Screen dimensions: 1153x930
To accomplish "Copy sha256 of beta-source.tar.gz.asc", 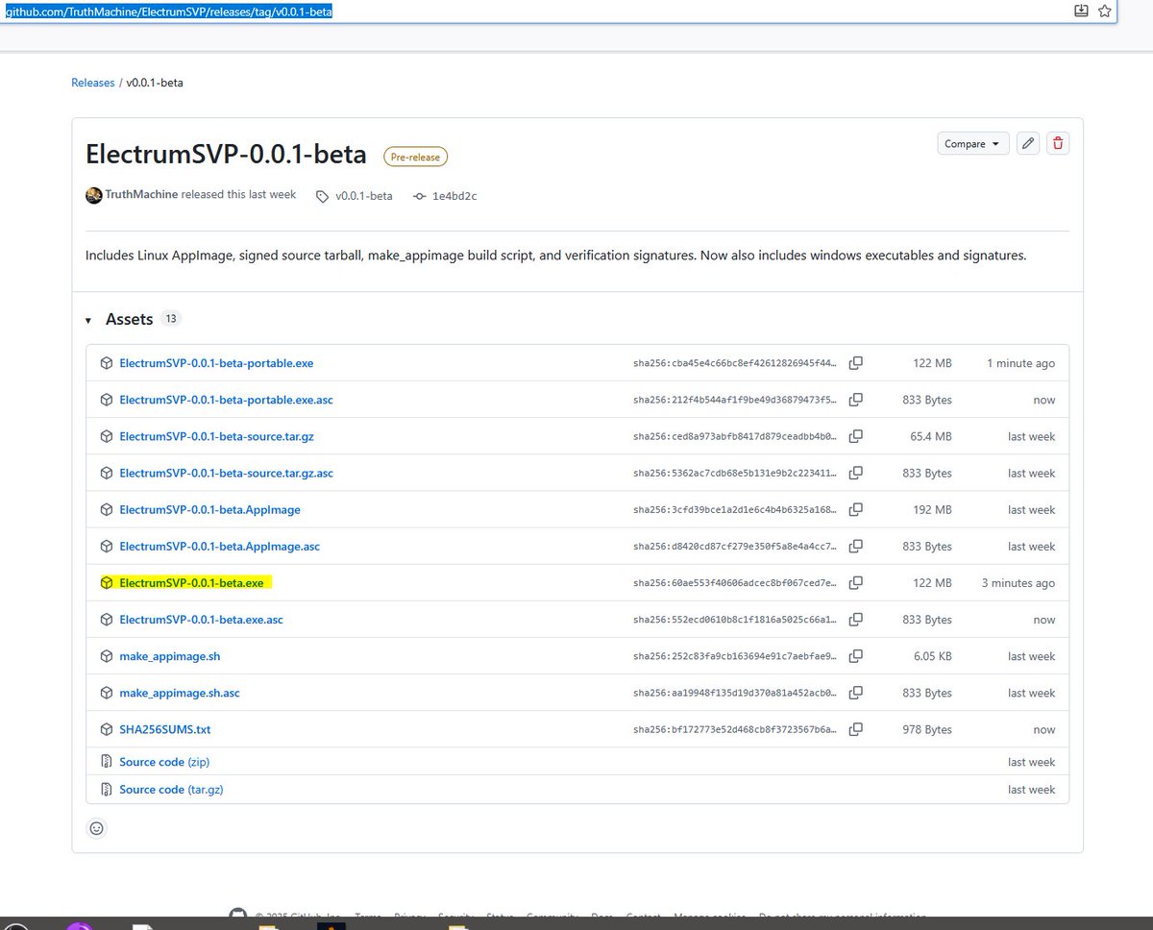I will 855,473.
